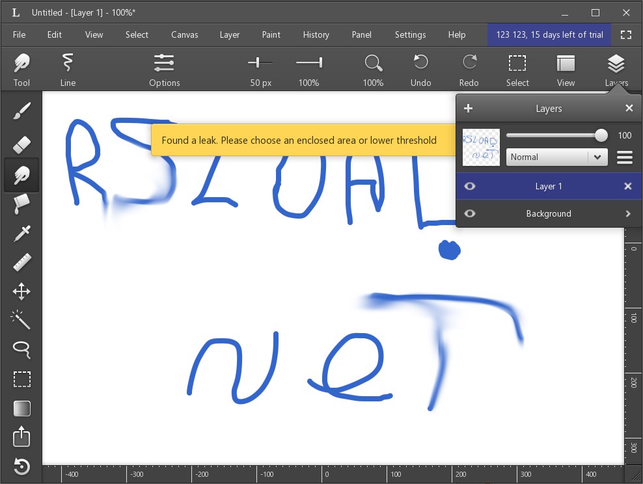This screenshot has width=643, height=484.
Task: Open the Normal blend mode dropdown
Action: coord(556,157)
